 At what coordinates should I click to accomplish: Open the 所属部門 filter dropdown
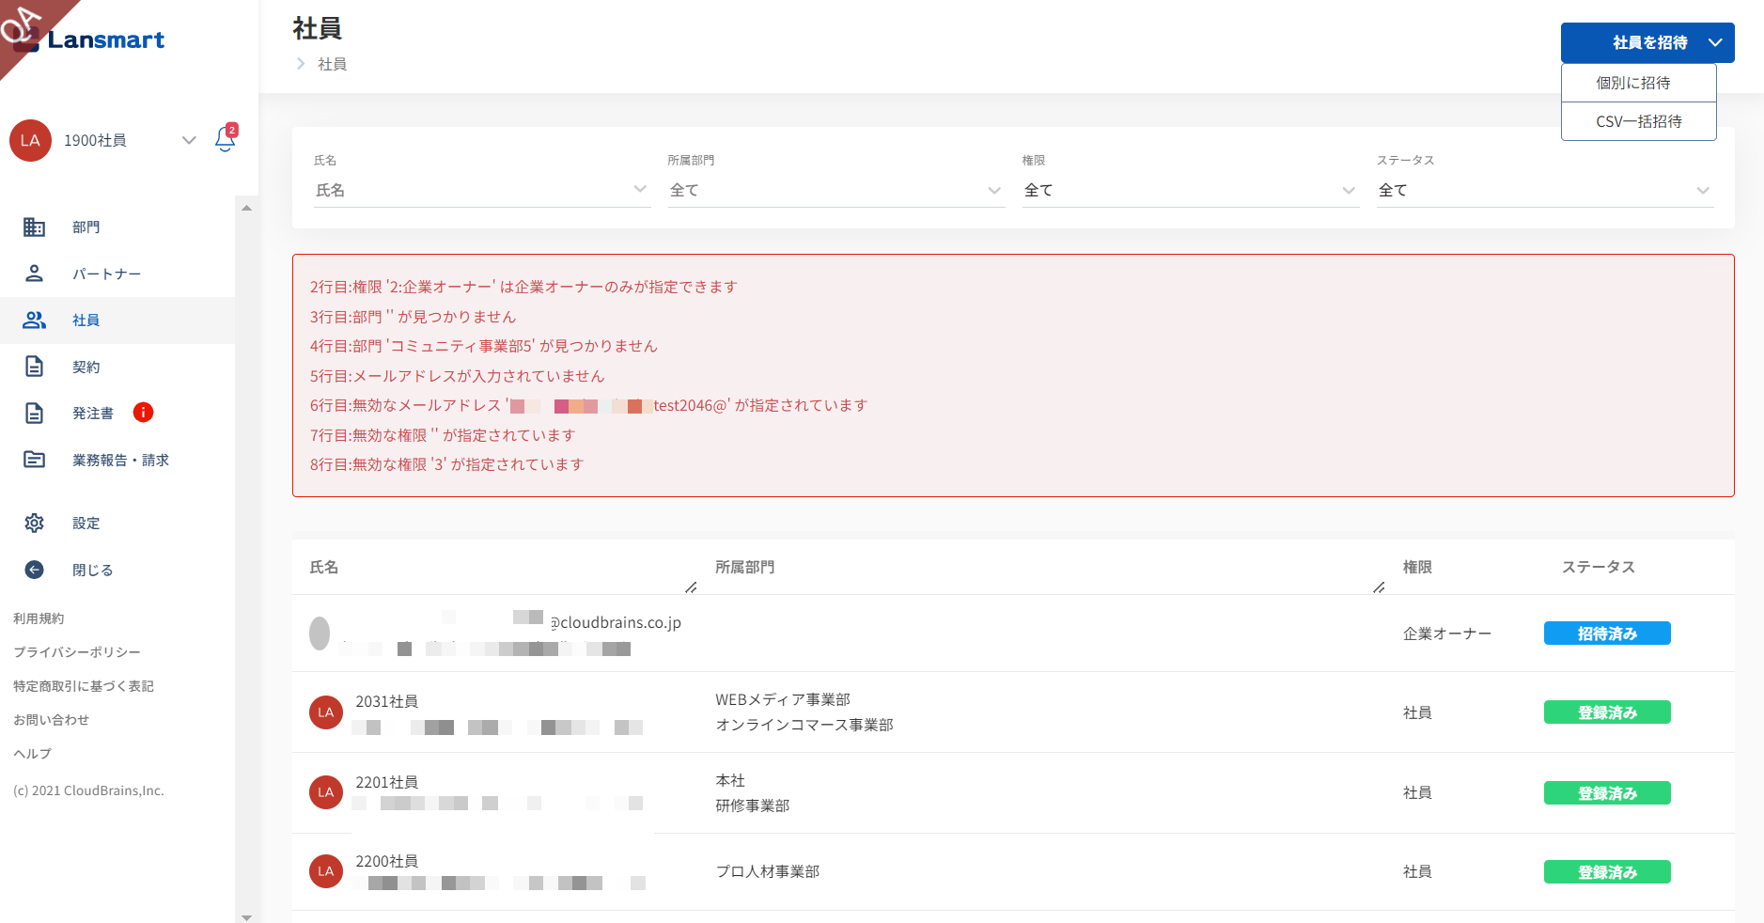point(836,190)
